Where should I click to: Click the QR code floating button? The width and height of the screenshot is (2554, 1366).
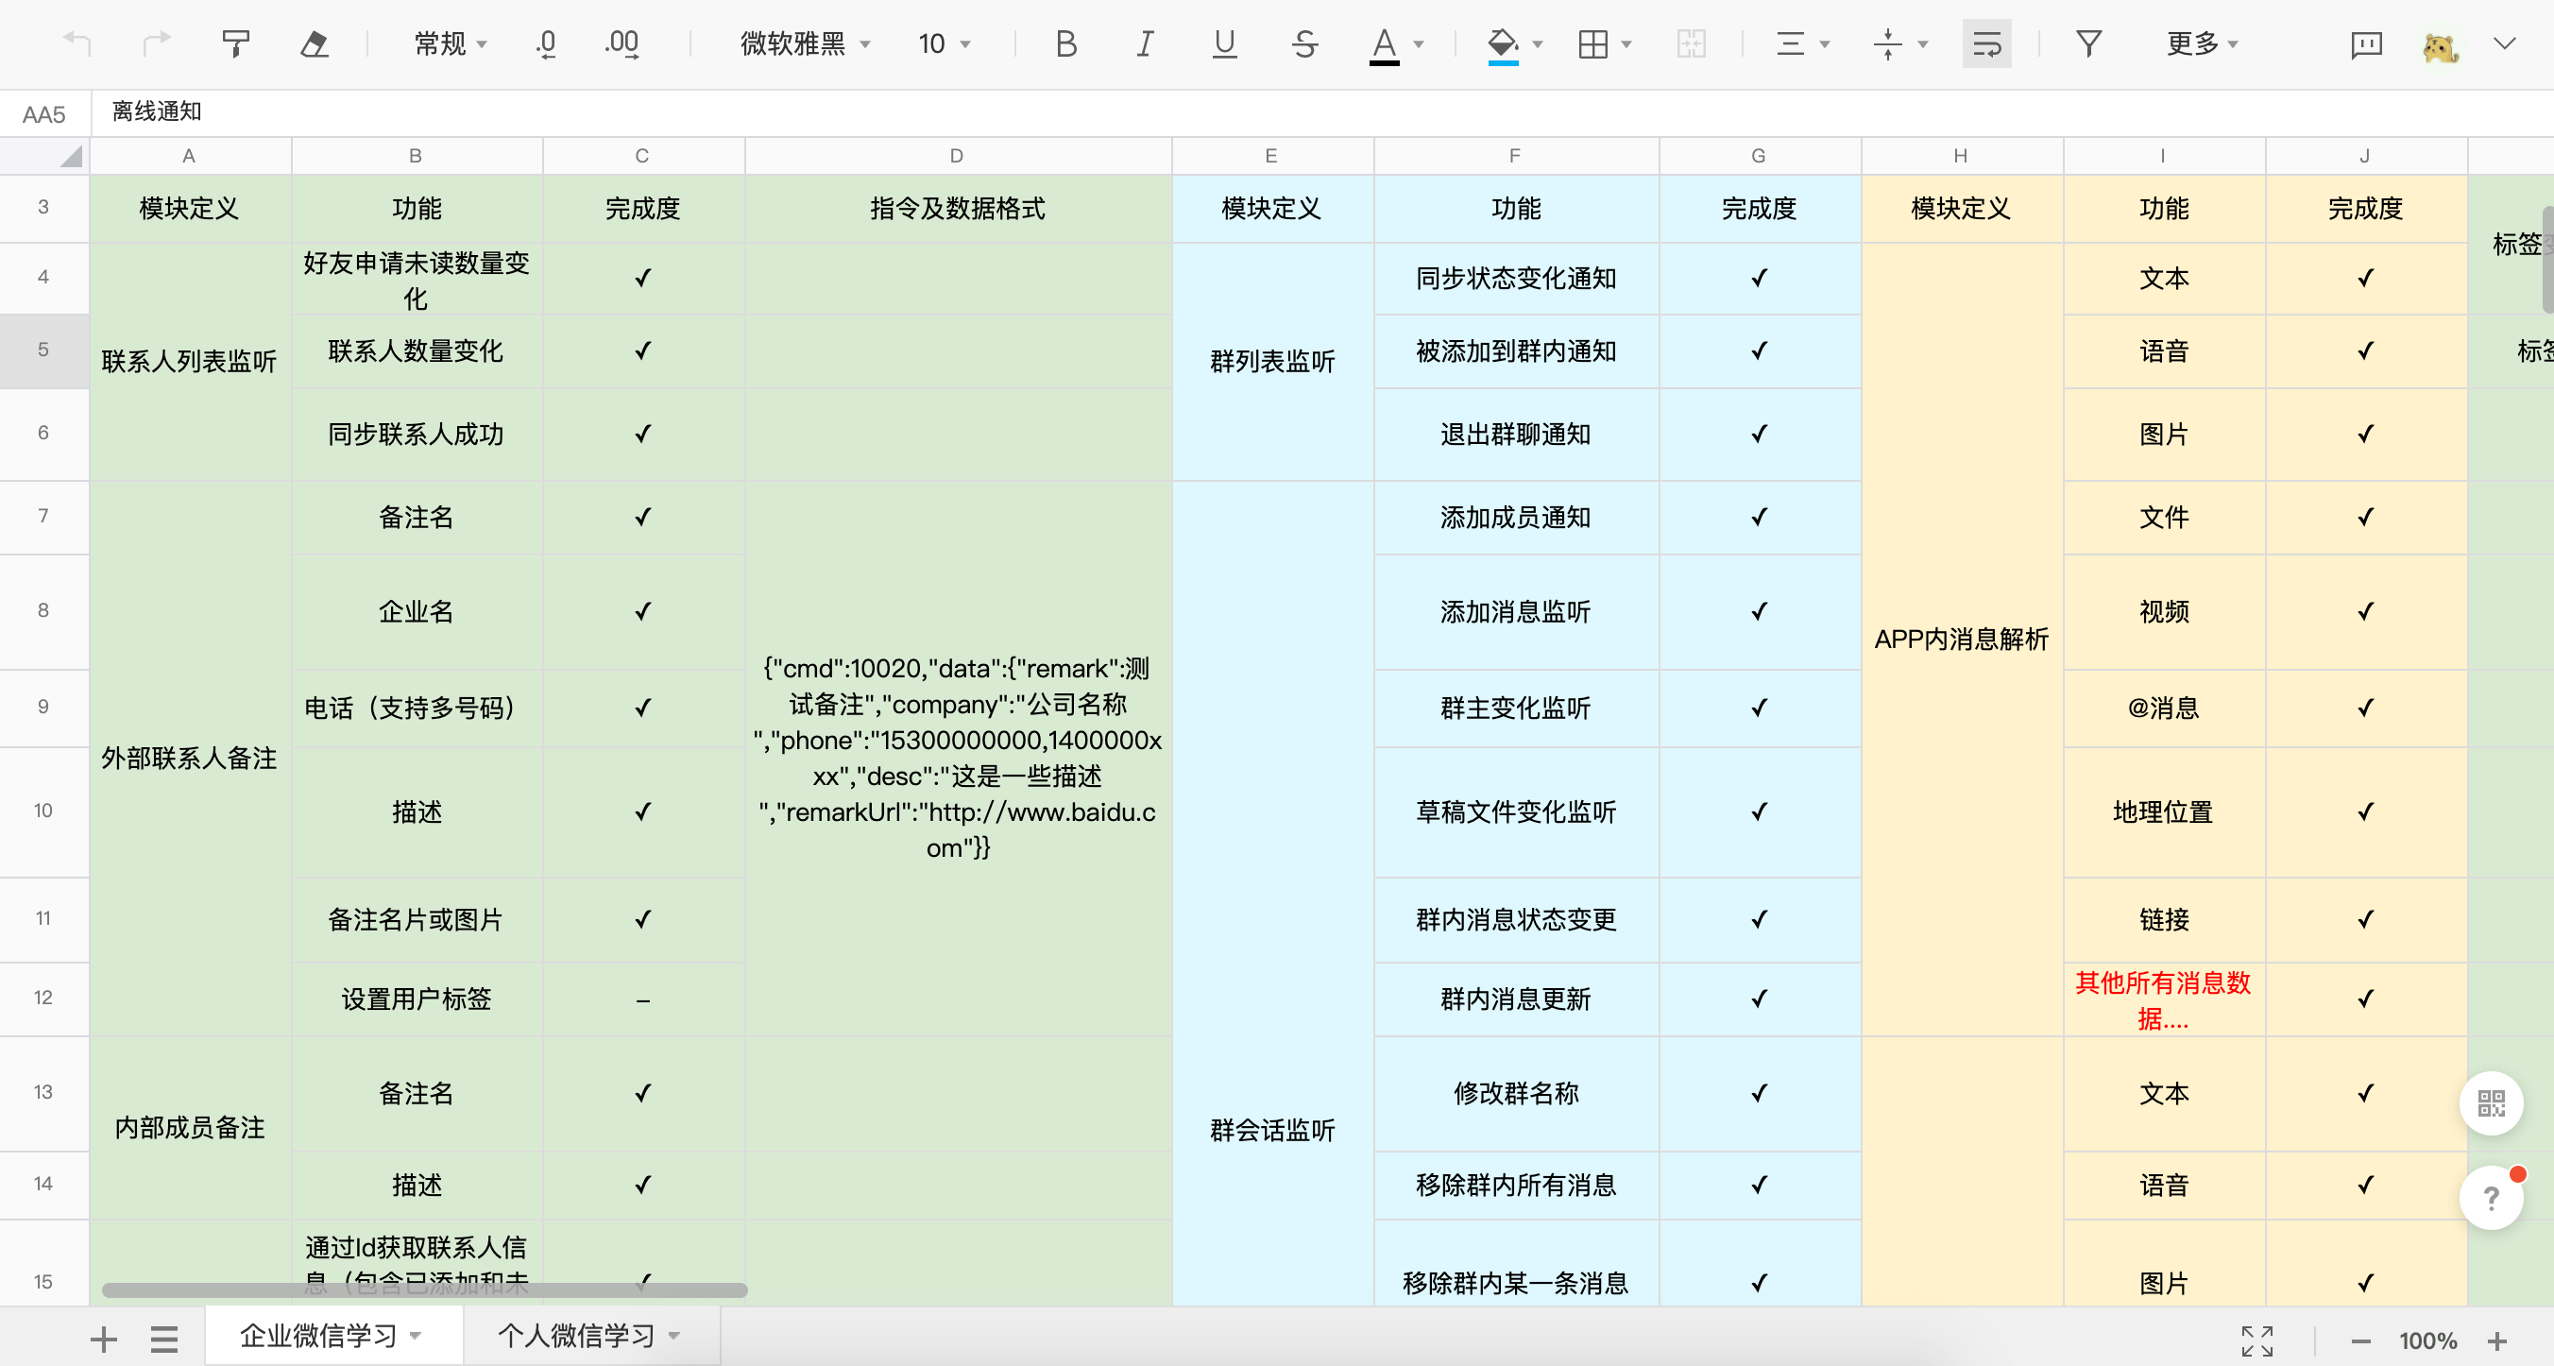pyautogui.click(x=2490, y=1102)
